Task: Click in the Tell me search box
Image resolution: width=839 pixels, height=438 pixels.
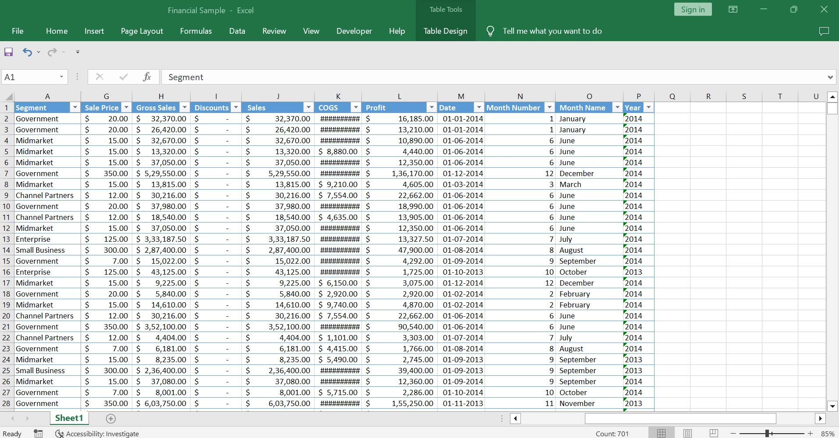Action: pos(552,31)
